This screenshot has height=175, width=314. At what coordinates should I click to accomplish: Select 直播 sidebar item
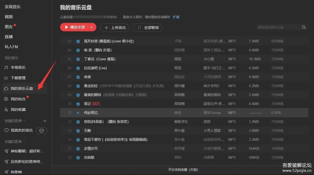pyautogui.click(x=9, y=37)
